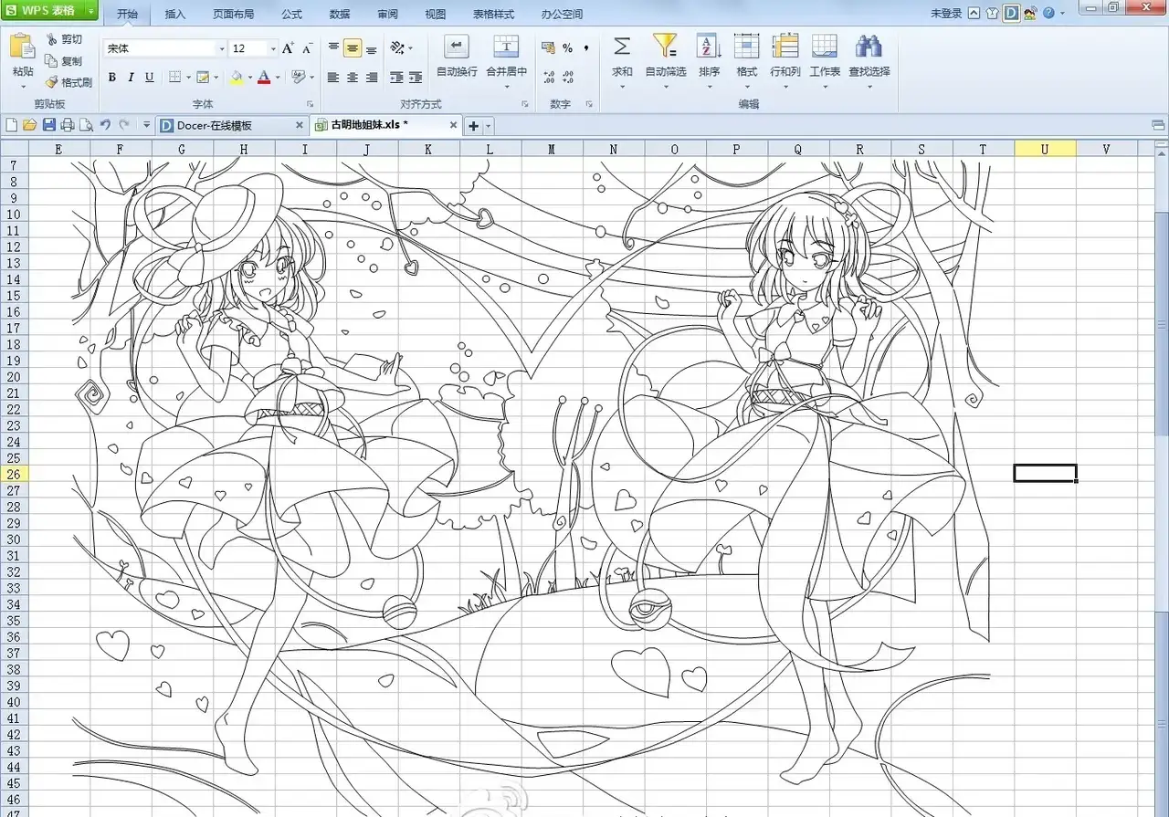Switch to the 插入 (Insert) ribbon tab
This screenshot has width=1169, height=817.
pyautogui.click(x=175, y=15)
